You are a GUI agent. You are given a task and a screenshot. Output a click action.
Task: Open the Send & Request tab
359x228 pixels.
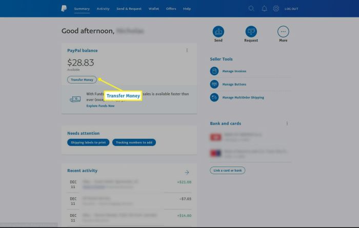tap(129, 9)
